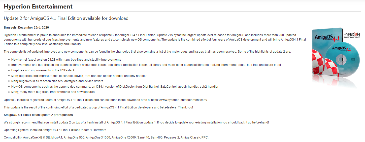Select the graphics.library improvements bullet item

click(146, 65)
